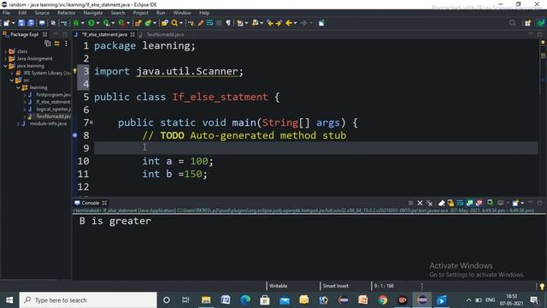Select the Package Explorer view tab
This screenshot has height=308, width=547.
click(24, 34)
